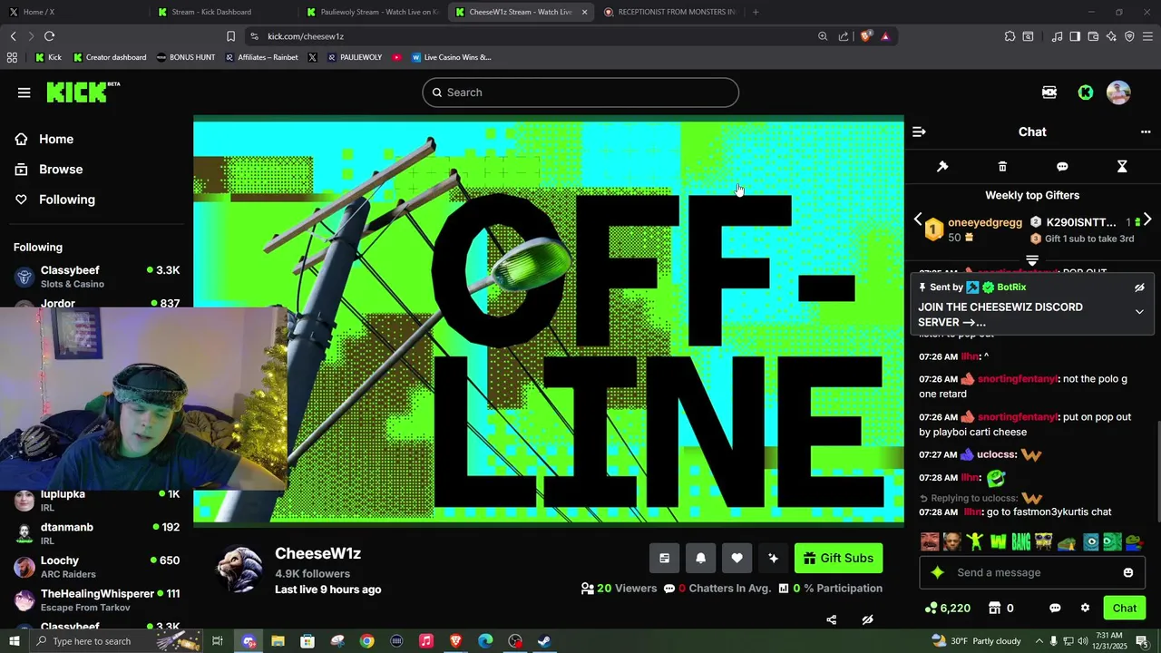Viewport: 1161px width, 653px height.
Task: Click the address bar URL kick.com/cheesew1z
Action: click(x=306, y=36)
